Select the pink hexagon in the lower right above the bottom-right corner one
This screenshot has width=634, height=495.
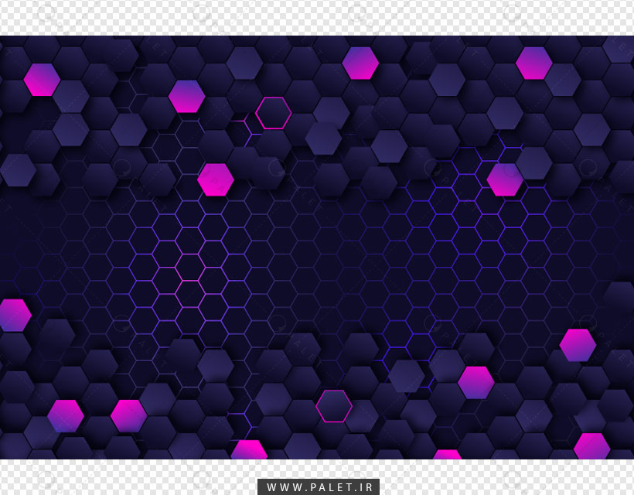tap(578, 345)
